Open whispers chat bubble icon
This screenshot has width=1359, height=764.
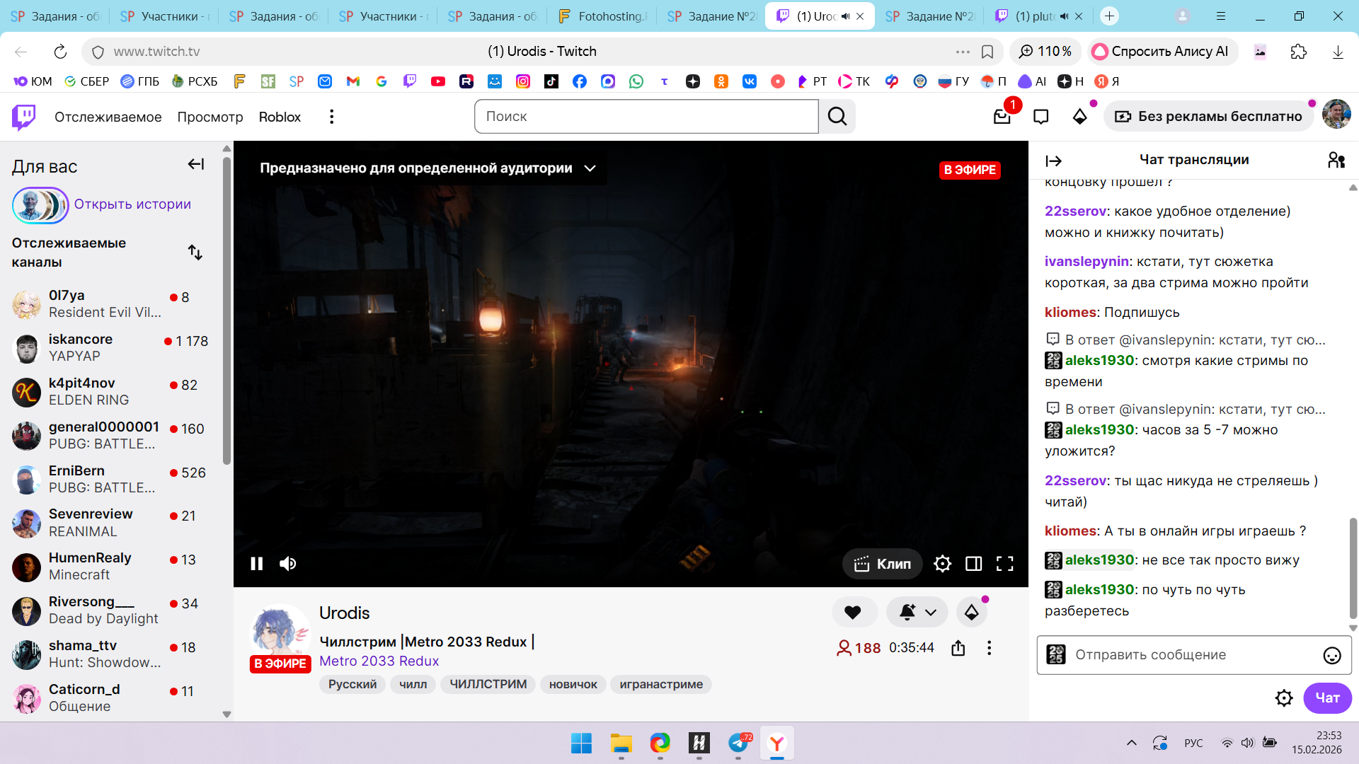(x=1040, y=117)
